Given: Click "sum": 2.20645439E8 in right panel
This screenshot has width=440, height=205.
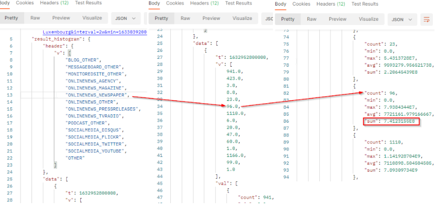Looking at the screenshot, I should [390, 72].
